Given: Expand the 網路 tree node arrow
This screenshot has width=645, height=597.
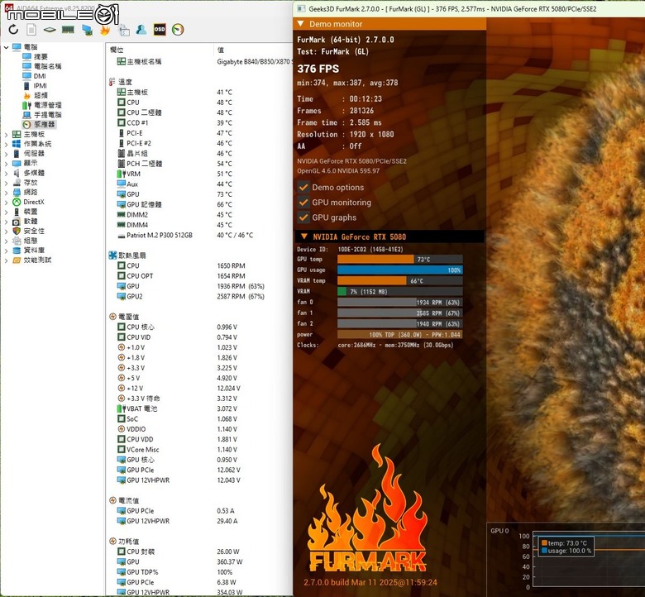Looking at the screenshot, I should (x=6, y=193).
